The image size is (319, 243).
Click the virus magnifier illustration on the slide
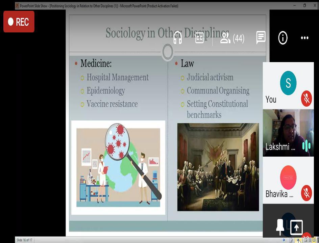click(x=118, y=167)
